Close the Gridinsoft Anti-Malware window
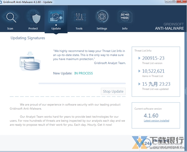 (182, 1)
